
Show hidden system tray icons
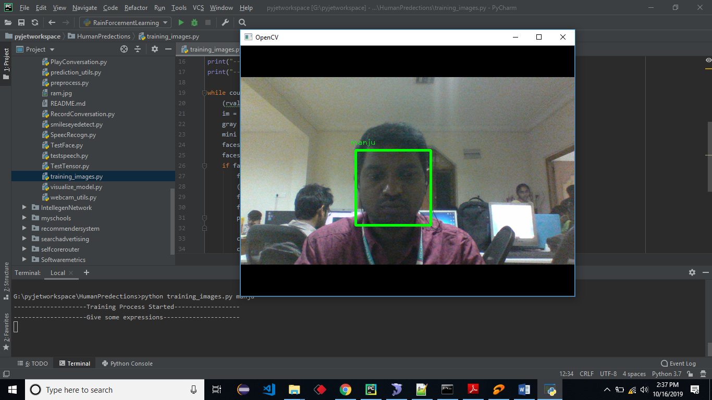coord(607,390)
